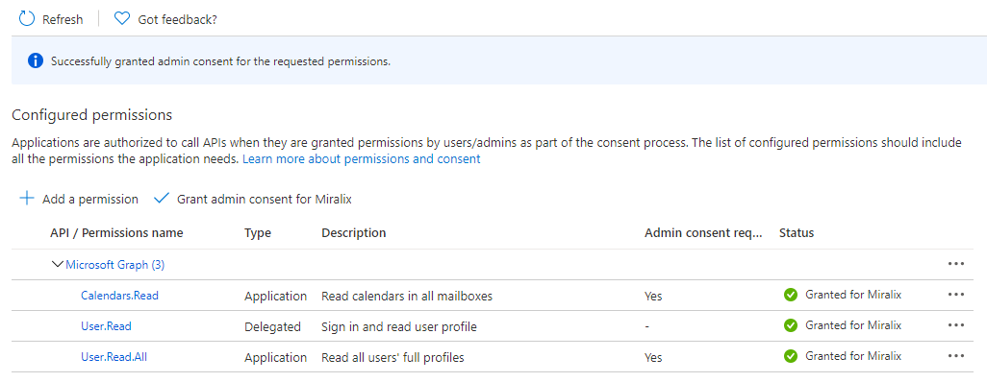Screen dimensions: 987x382
Task: Click Grant admin consent for Miralix
Action: click(265, 200)
